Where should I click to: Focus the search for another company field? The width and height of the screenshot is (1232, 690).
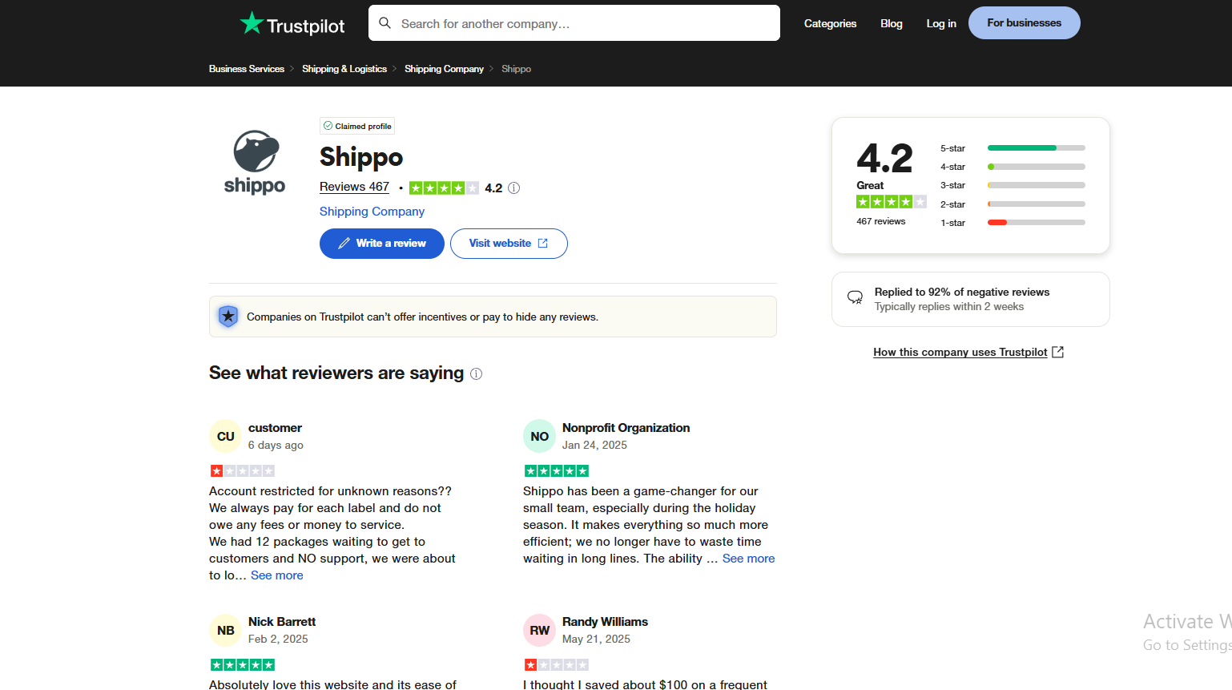click(574, 23)
